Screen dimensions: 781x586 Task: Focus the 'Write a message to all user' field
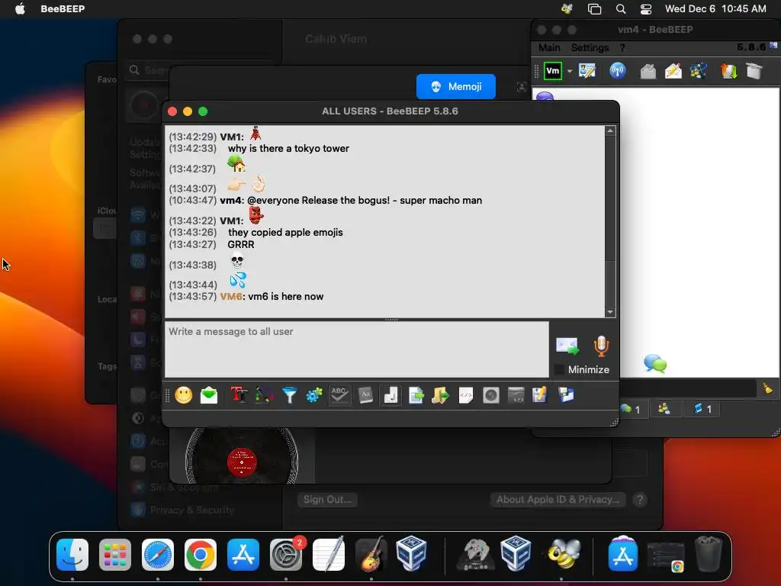(357, 349)
